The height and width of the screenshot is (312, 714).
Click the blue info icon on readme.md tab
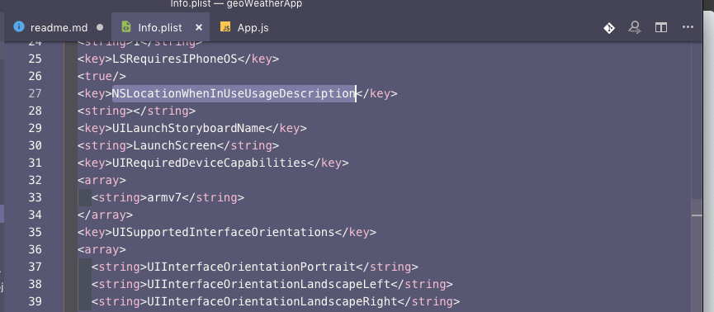coord(19,26)
